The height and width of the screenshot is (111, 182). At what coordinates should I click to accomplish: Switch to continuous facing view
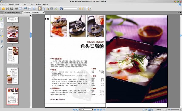pos(152,109)
